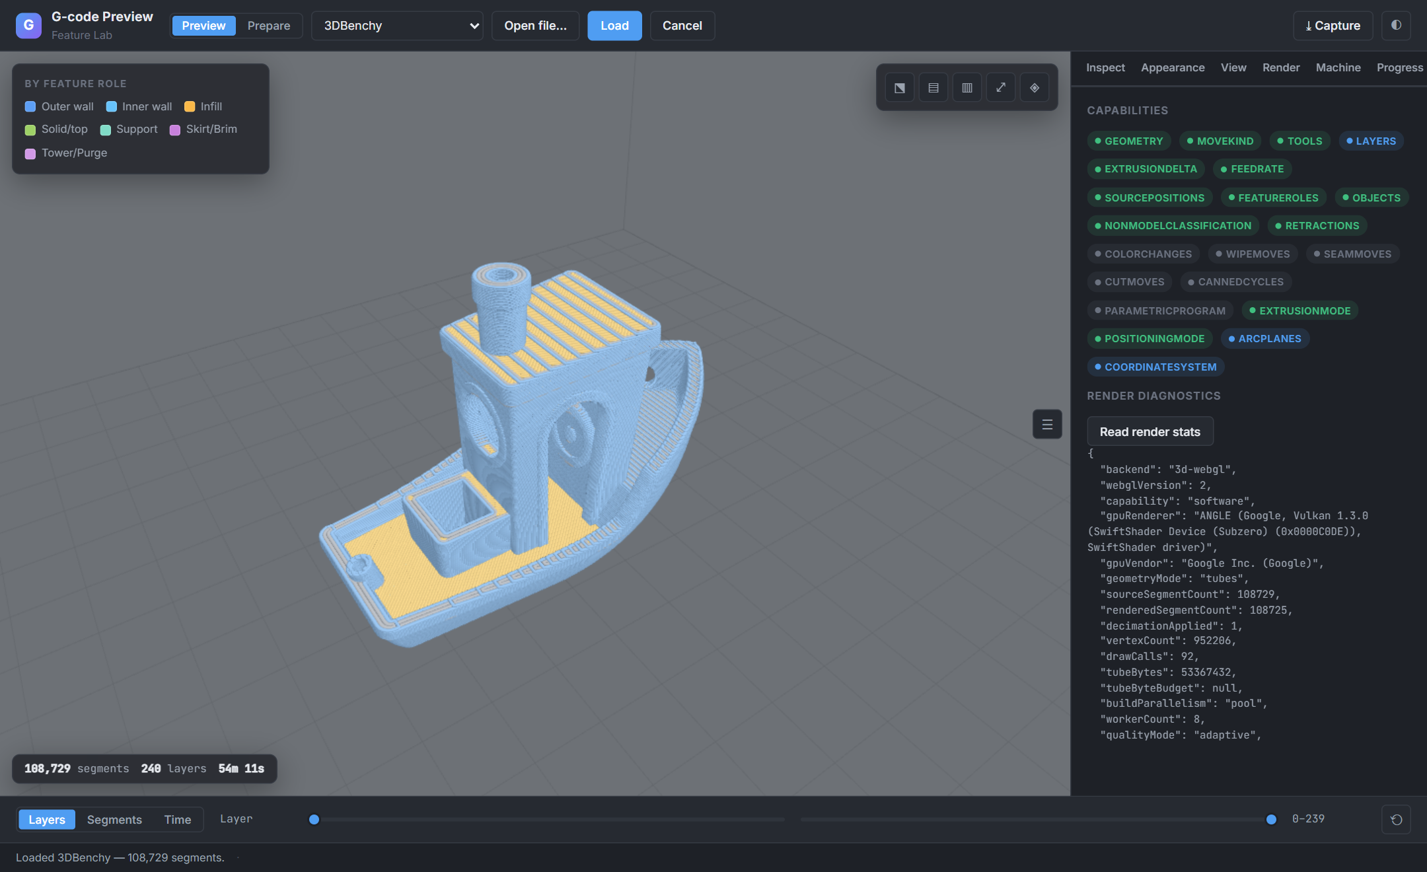Screen dimensions: 1427x872
Task: Open the Appearance tab
Action: pyautogui.click(x=1173, y=67)
